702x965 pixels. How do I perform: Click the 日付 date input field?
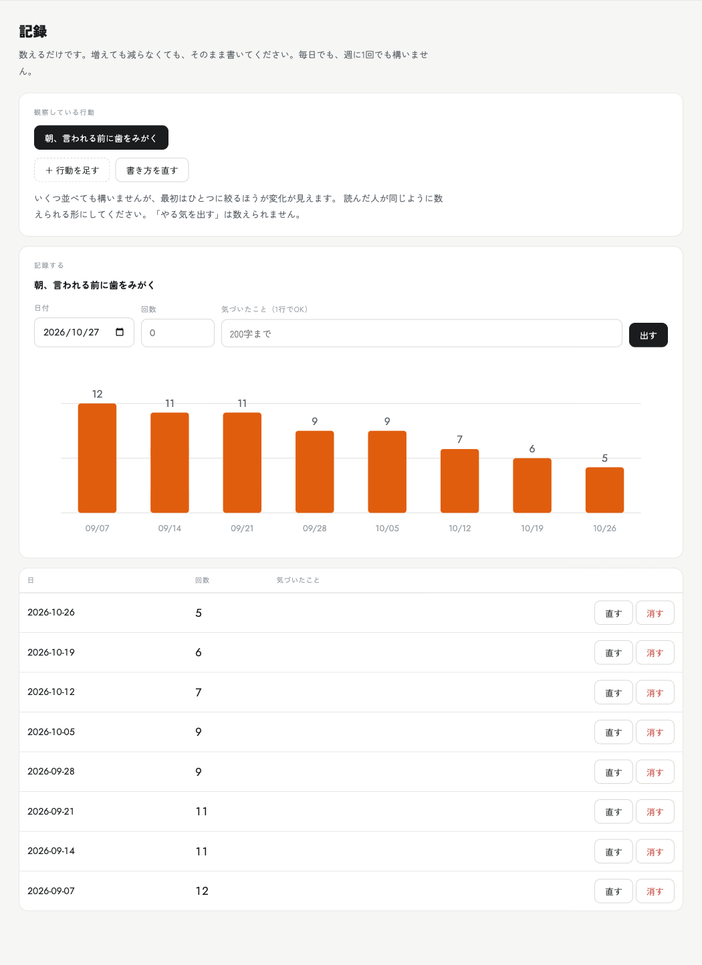[84, 332]
